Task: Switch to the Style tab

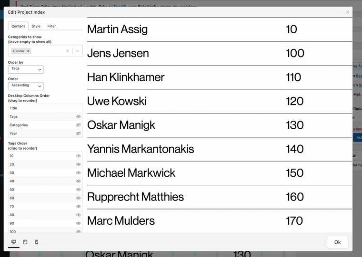Action: 36,26
